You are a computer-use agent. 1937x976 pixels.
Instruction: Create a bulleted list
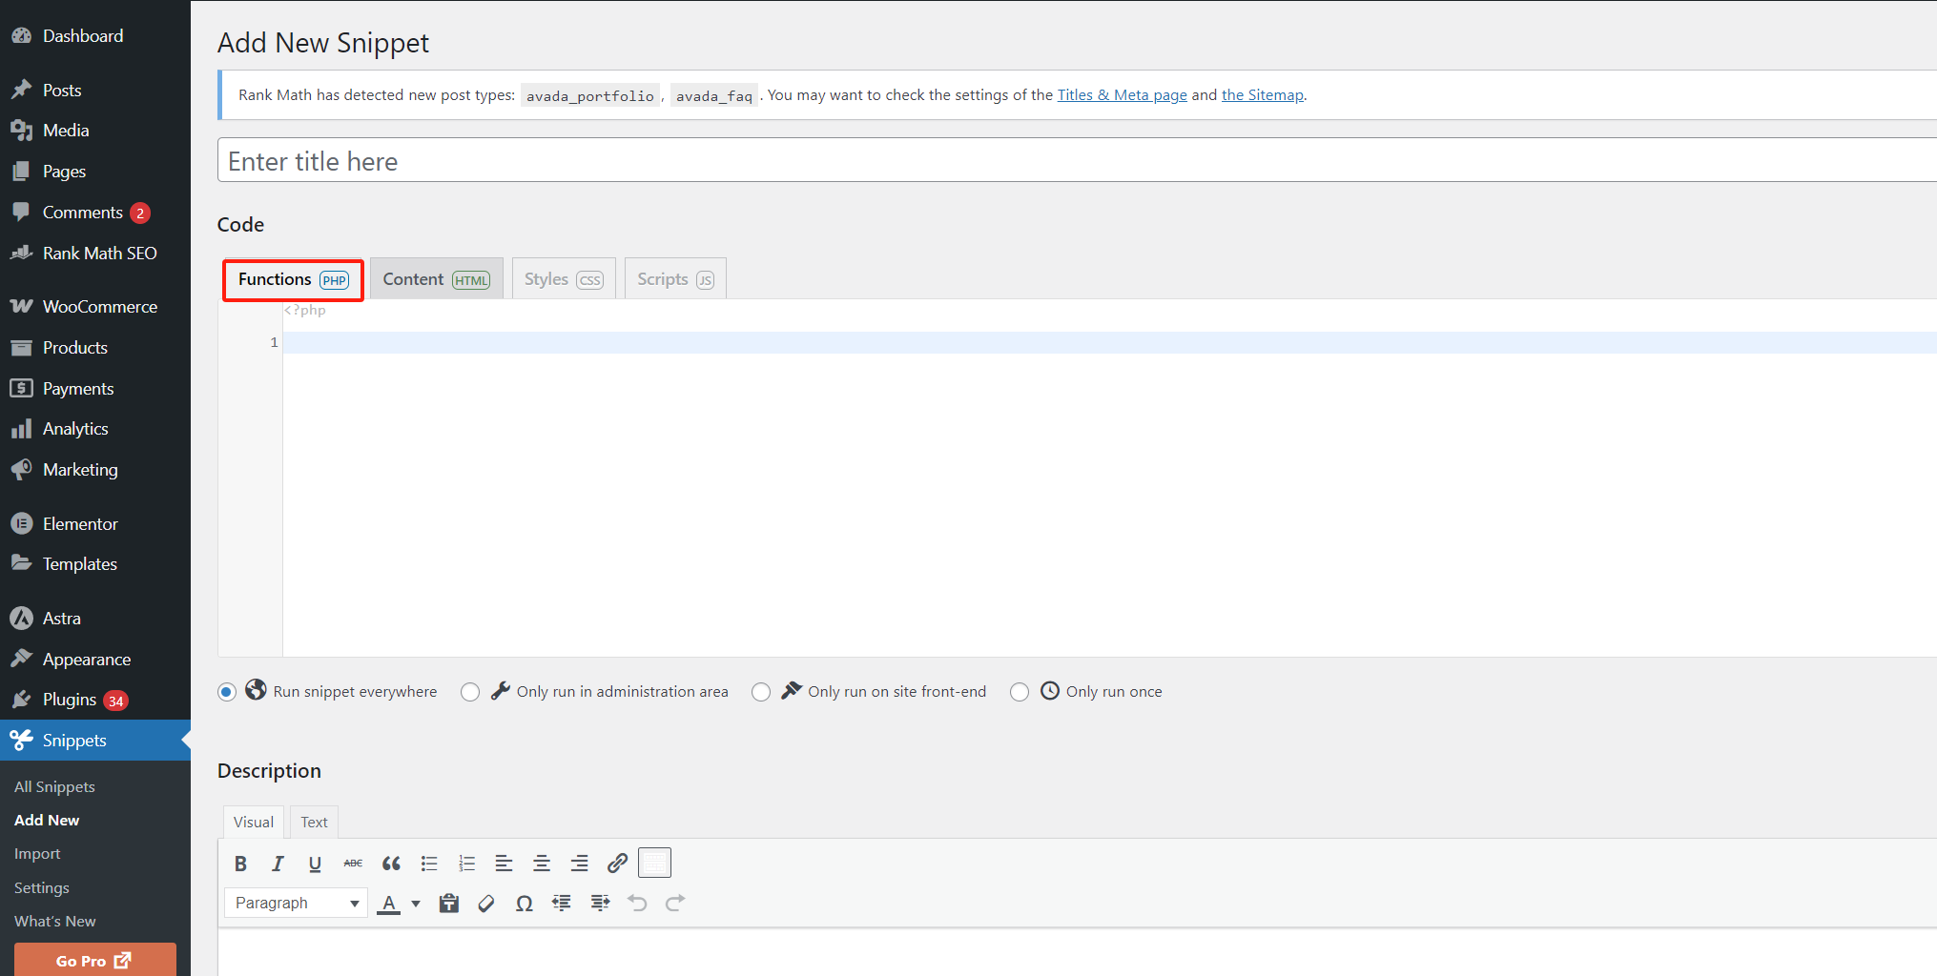[x=429, y=863]
